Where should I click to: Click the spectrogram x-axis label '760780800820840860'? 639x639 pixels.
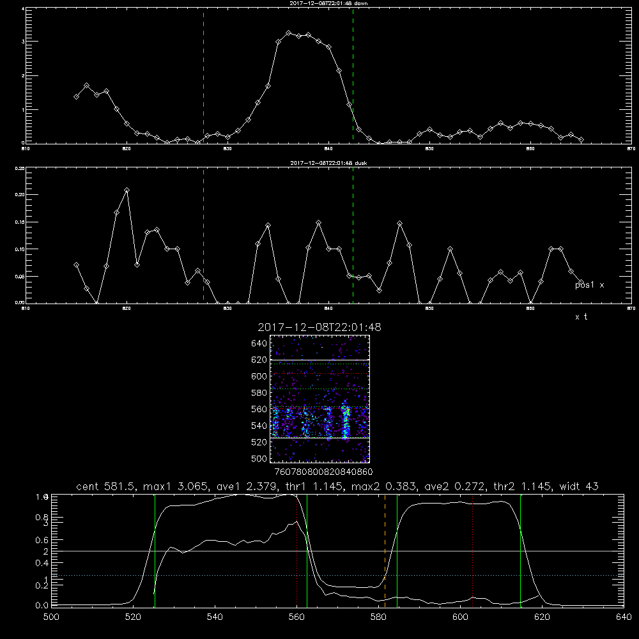click(x=323, y=472)
